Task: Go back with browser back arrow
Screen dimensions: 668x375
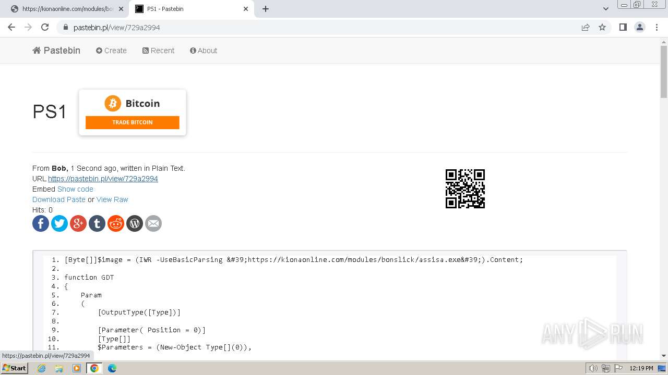Action: tap(11, 27)
